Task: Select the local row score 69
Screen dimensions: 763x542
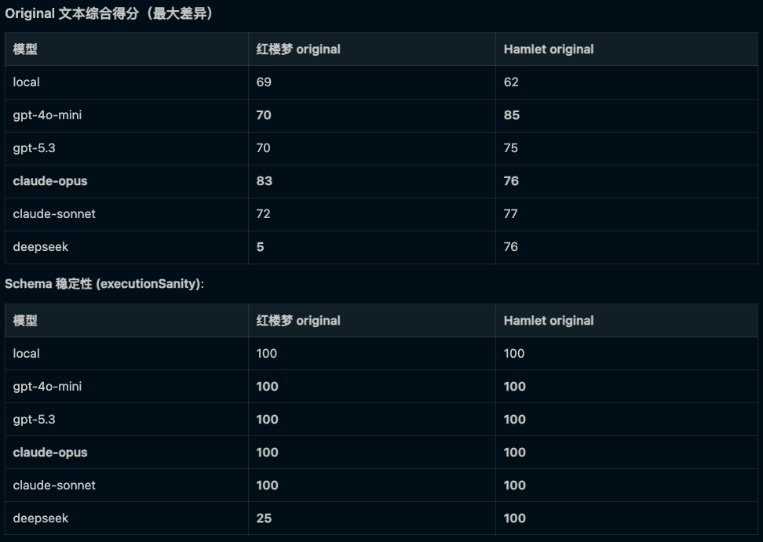Action: pos(264,82)
